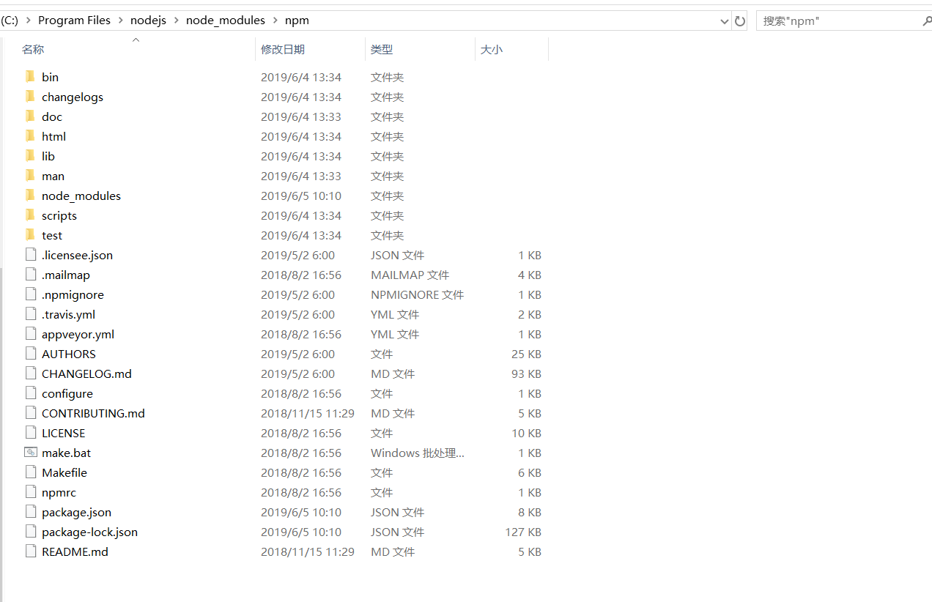This screenshot has height=602, width=932.
Task: Click the bin folder icon
Action: [30, 77]
